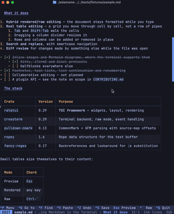Click the folder icon in the title bar

point(55,2)
